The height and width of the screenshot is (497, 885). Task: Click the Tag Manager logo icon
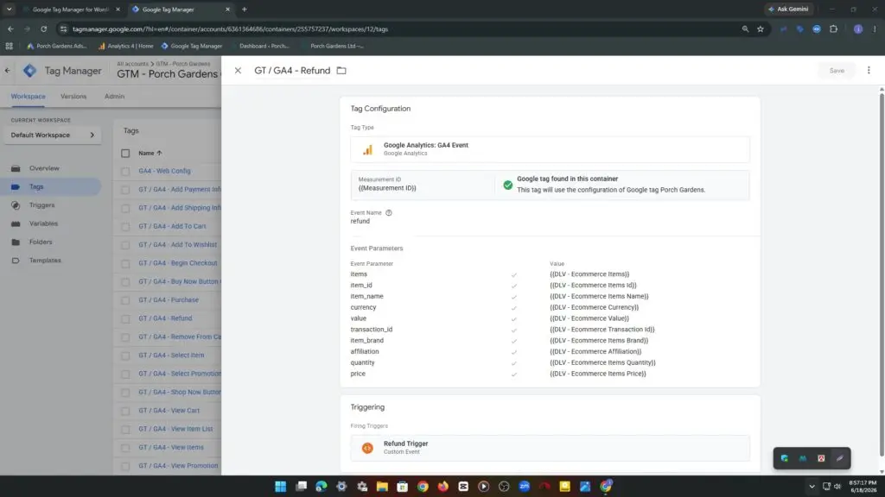tap(30, 71)
